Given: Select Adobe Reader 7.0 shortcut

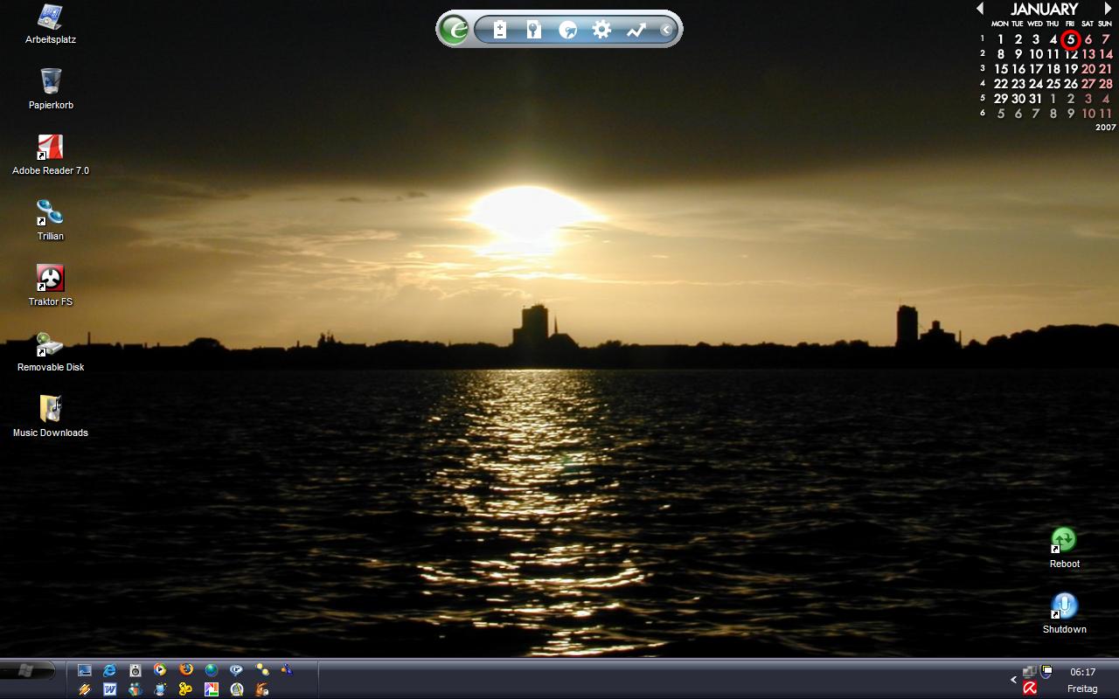Looking at the screenshot, I should pyautogui.click(x=50, y=148).
